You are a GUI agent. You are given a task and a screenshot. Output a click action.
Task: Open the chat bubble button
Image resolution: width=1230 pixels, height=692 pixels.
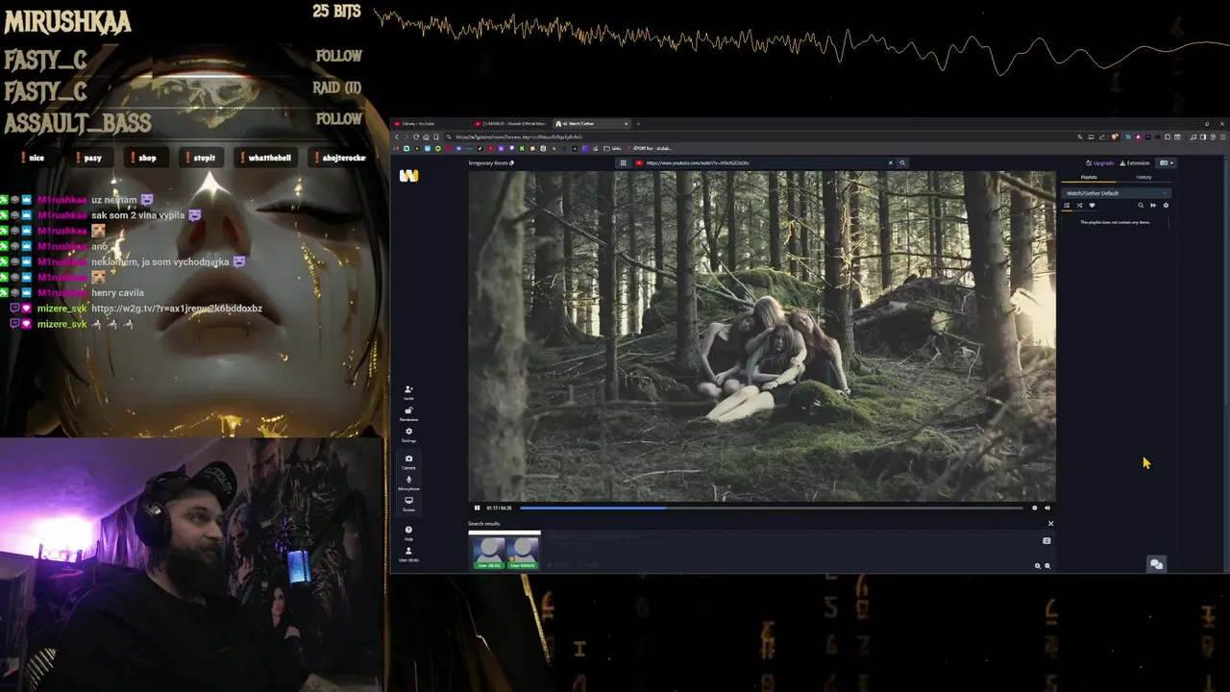(x=1156, y=564)
